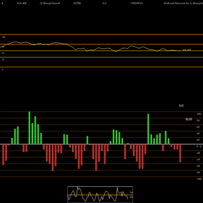Click the MR axis -80 label
This screenshot has width=203, height=203.
click(198, 173)
